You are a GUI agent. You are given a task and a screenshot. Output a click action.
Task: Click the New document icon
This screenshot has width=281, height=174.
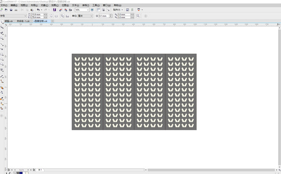tap(1, 10)
